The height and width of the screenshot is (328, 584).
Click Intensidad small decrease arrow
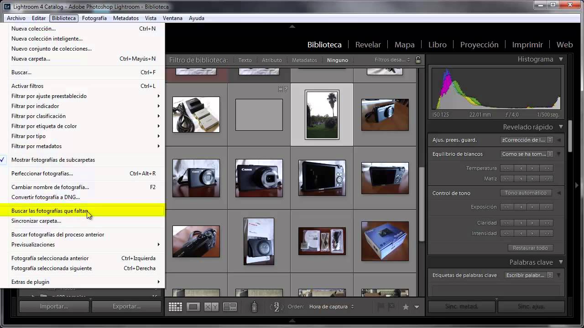[521, 233]
